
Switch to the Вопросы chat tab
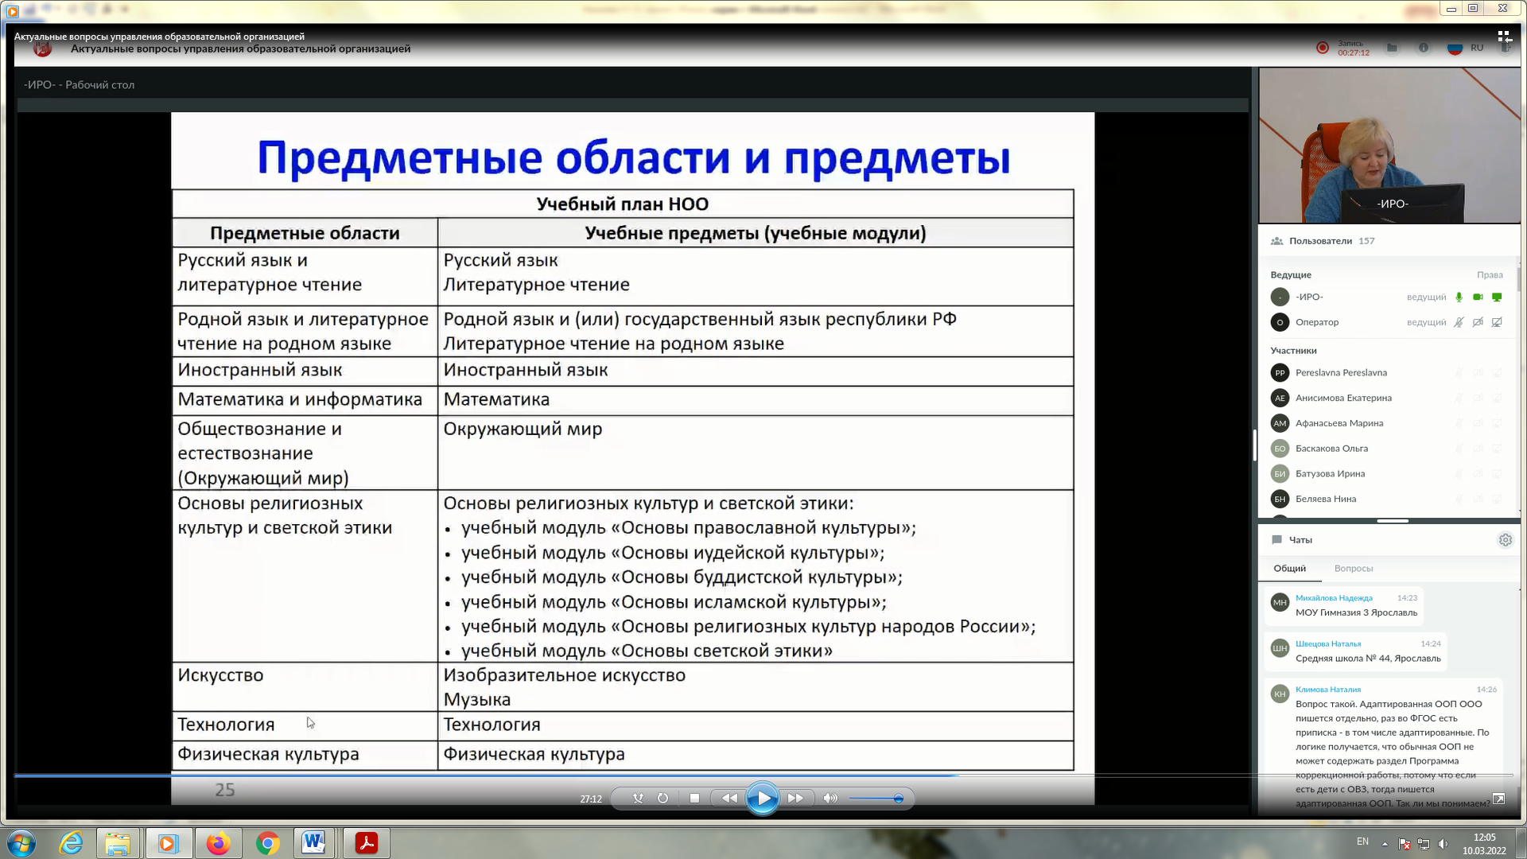1354,569
